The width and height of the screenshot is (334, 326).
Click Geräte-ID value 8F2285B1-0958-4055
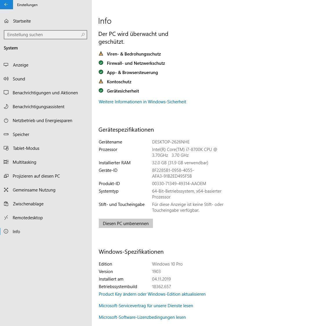point(173,173)
